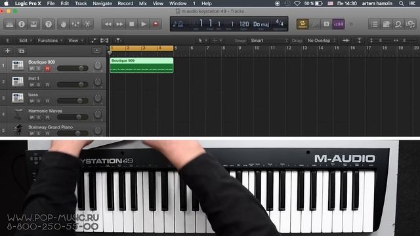The height and width of the screenshot is (236, 420).
Task: Open the Track menu
Action: coord(81,3)
